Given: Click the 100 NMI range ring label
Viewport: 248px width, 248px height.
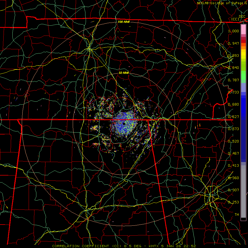Looking at the screenshot, I should click(x=124, y=22).
